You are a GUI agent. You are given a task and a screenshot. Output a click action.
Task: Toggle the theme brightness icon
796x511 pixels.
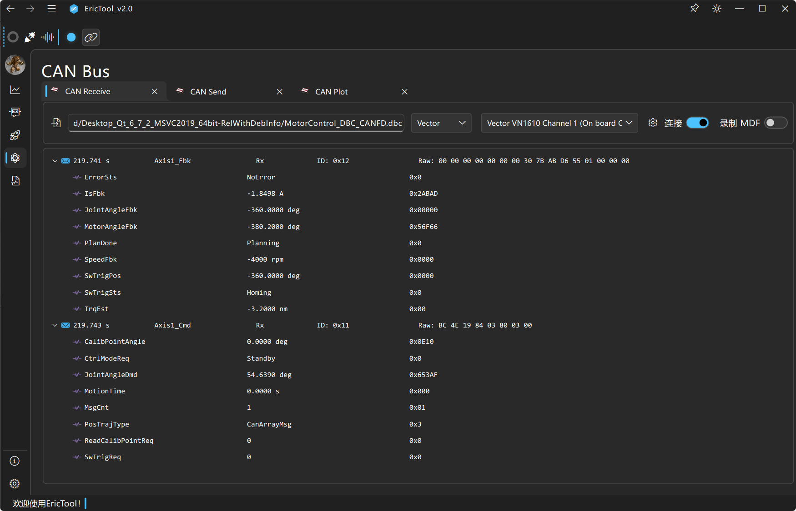tap(717, 9)
